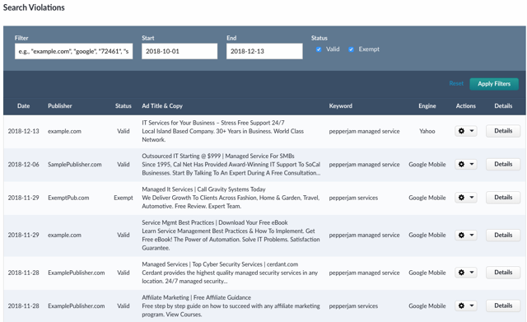Click gear icon in 'Affiliate Marketing' row
Viewport: 527px width, 322px height.
tap(461, 306)
